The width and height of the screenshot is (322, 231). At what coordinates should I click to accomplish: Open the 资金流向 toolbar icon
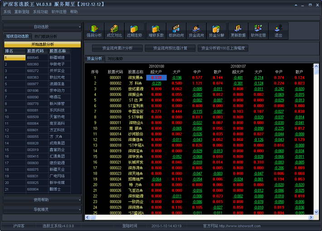click(196, 31)
